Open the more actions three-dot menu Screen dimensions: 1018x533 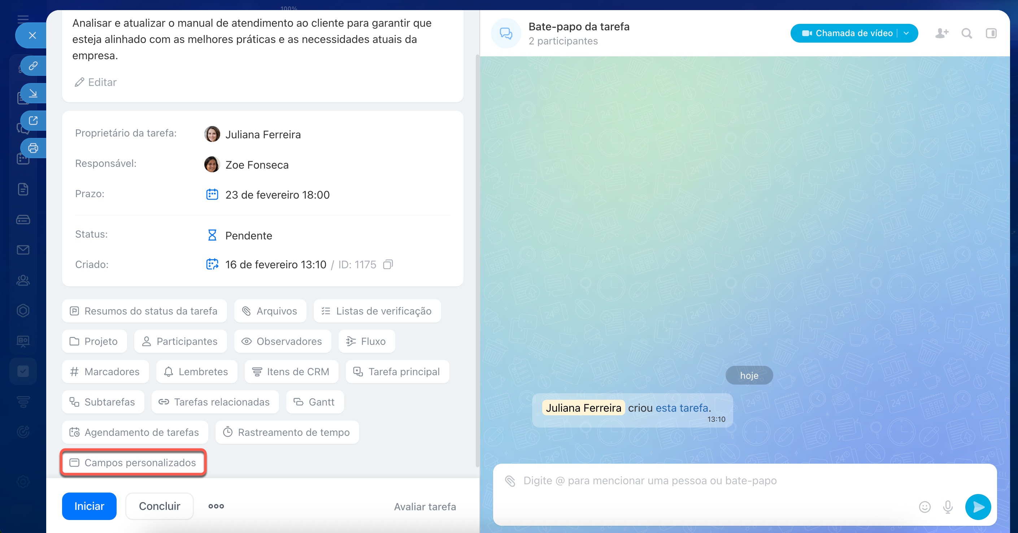[216, 506]
